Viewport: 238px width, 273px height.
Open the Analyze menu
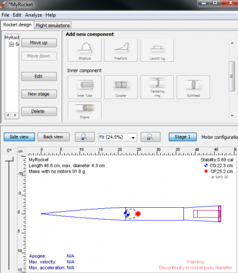point(33,15)
